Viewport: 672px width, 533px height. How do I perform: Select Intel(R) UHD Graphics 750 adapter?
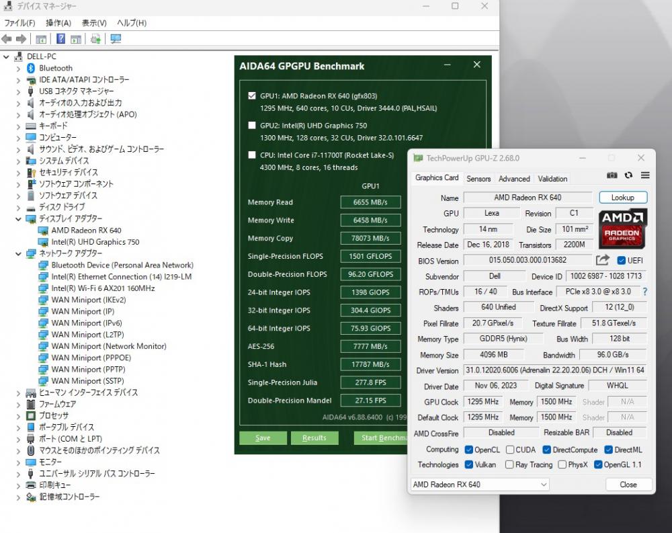(x=95, y=242)
